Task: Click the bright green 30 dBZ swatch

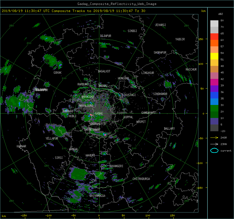Action: pyautogui.click(x=214, y=108)
